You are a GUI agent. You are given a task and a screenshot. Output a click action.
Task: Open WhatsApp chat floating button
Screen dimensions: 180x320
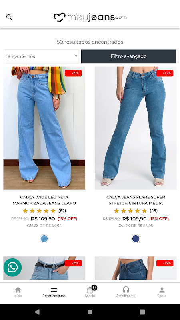click(x=12, y=267)
